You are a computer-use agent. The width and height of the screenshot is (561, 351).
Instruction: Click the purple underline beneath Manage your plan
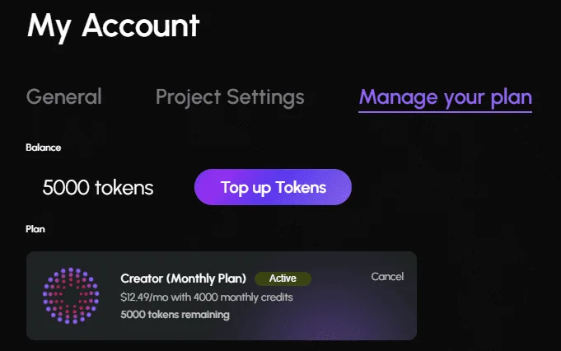[446, 112]
